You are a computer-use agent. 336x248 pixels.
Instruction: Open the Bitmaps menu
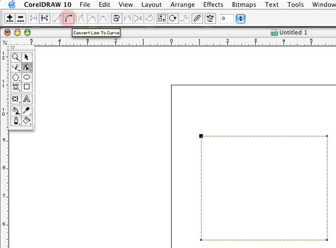(x=244, y=4)
